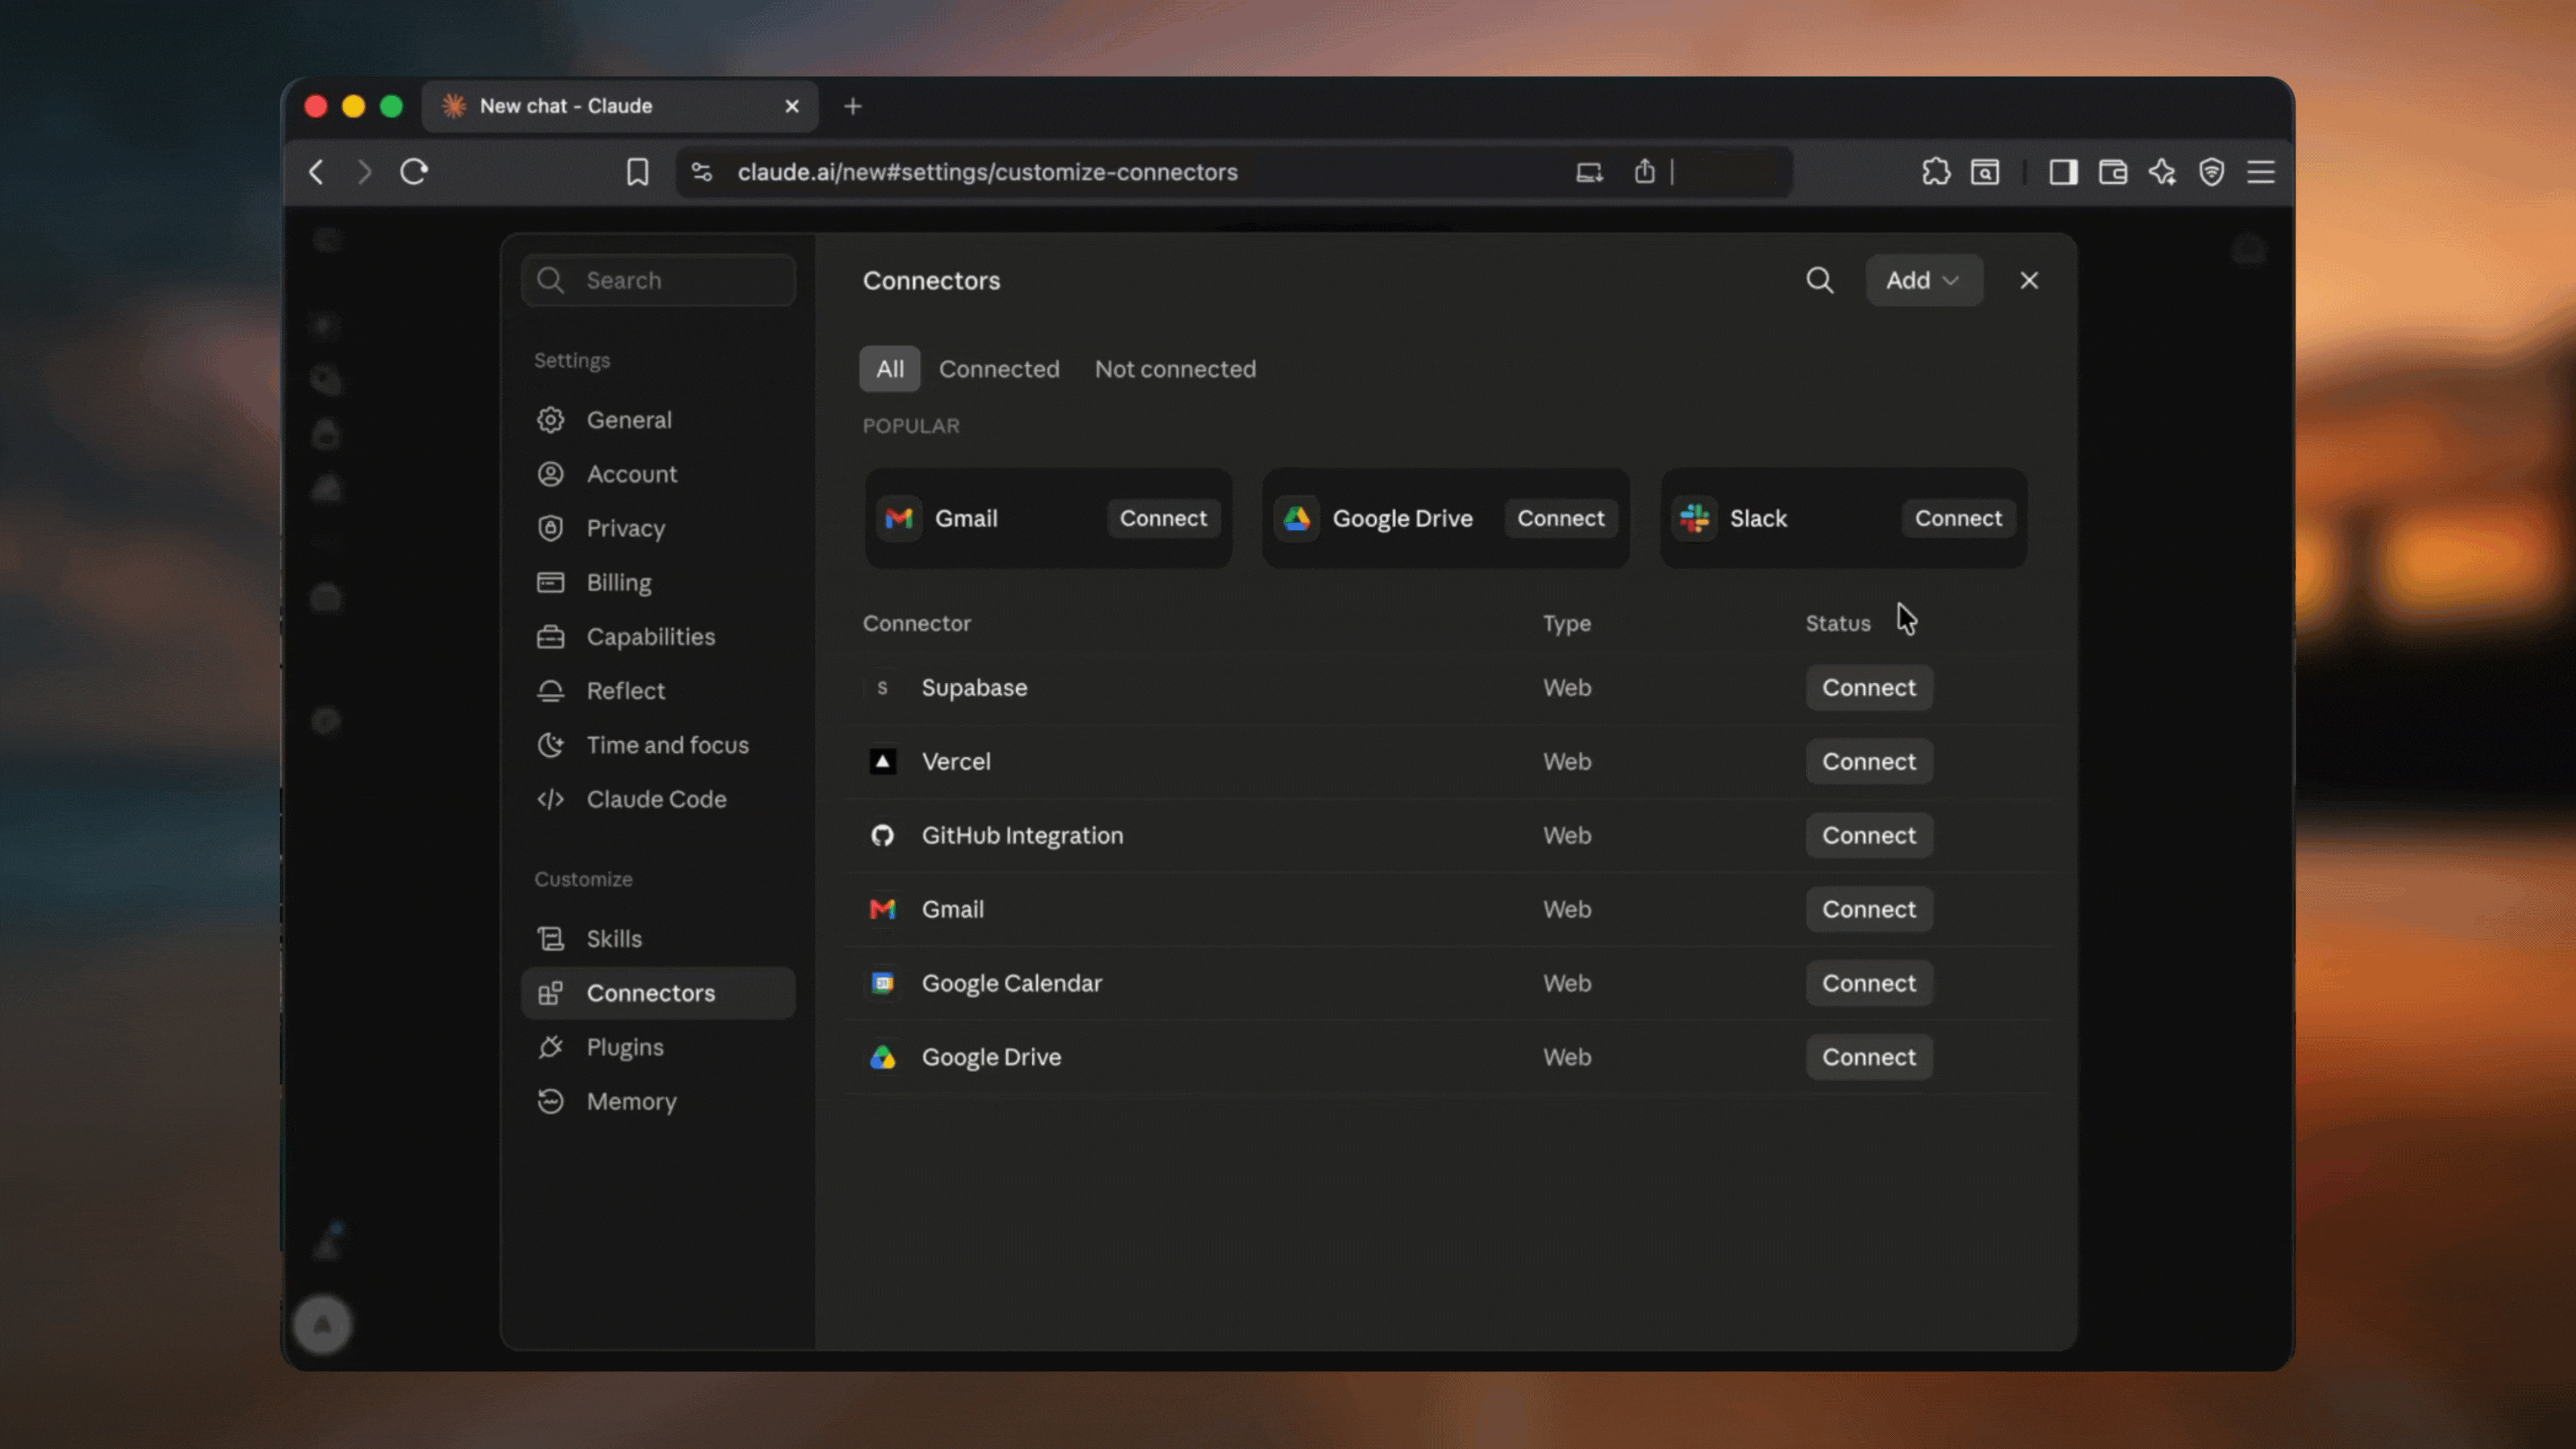The height and width of the screenshot is (1449, 2576).
Task: Click the Google Calendar icon
Action: (882, 984)
